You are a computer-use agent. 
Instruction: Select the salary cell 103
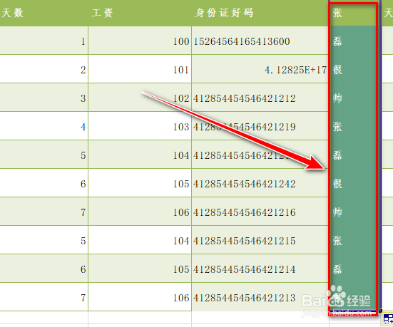coord(140,126)
